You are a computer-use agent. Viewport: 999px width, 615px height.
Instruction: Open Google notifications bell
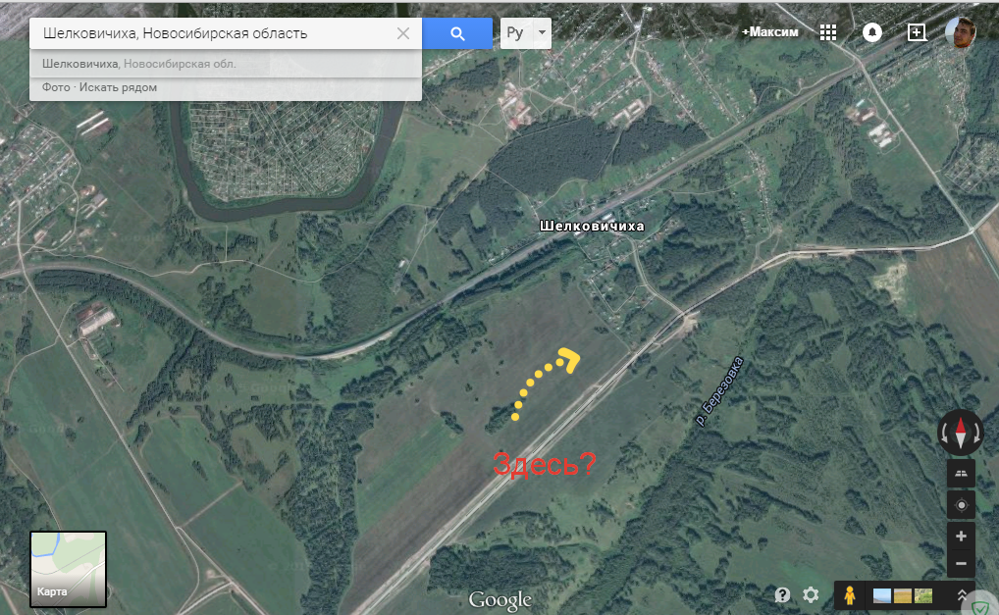click(x=871, y=32)
